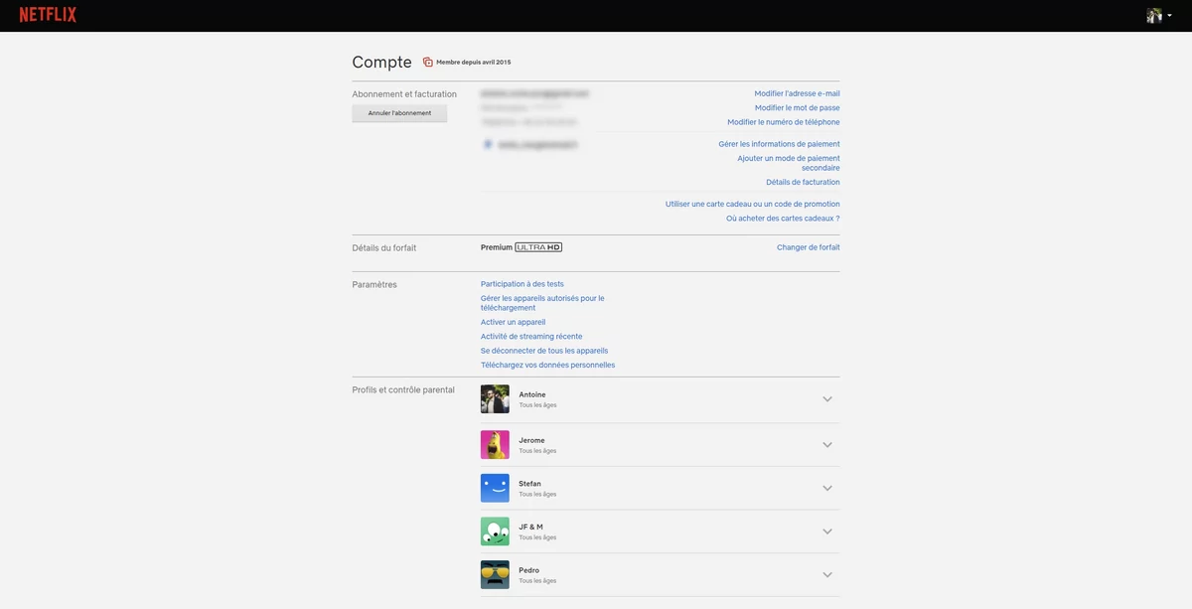Click the dropdown caret beside header avatar
Image resolution: width=1192 pixels, height=609 pixels.
coord(1169,16)
